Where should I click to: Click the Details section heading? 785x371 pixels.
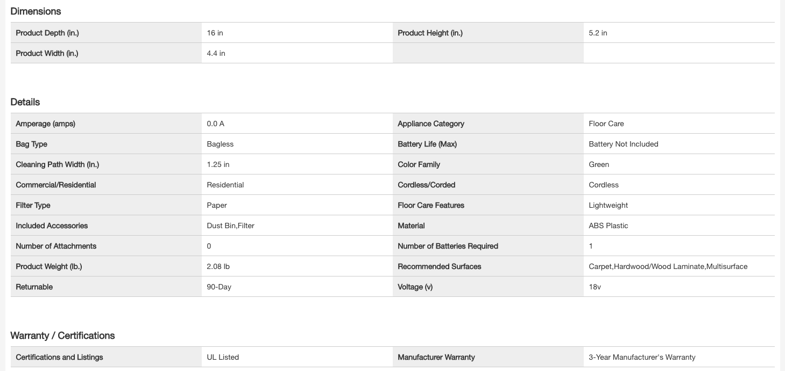[x=25, y=102]
